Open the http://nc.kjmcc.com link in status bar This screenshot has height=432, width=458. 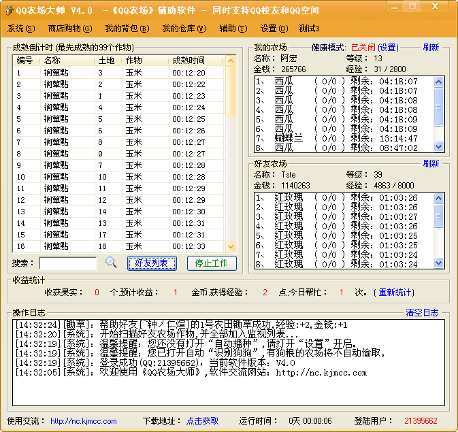coord(84,421)
